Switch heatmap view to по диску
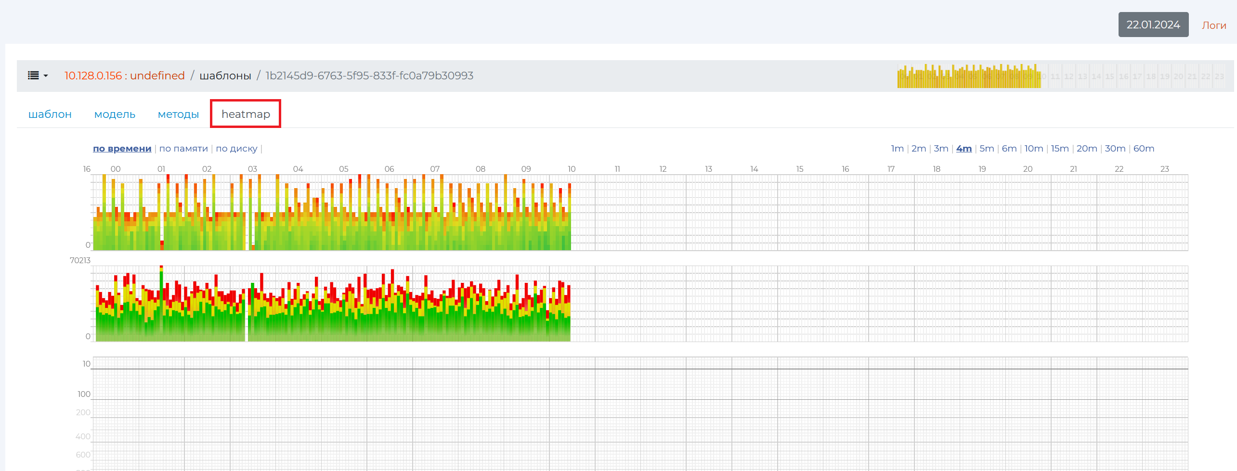The image size is (1237, 471). tap(236, 149)
